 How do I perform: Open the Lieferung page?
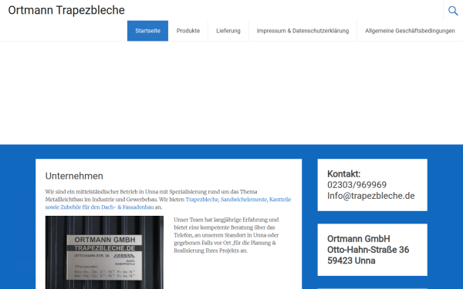[228, 31]
